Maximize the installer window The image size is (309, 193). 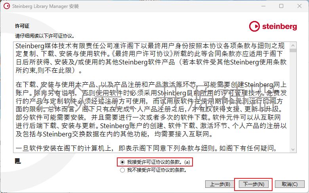coord(281,6)
